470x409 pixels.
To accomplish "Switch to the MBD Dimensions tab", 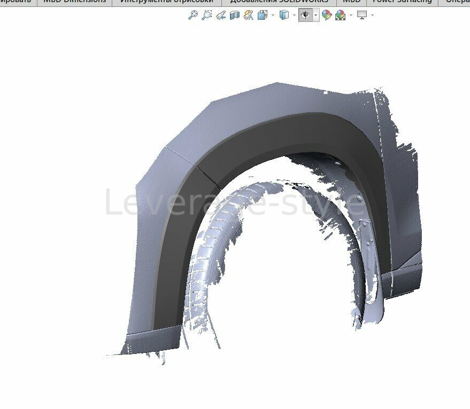I will coord(74,2).
